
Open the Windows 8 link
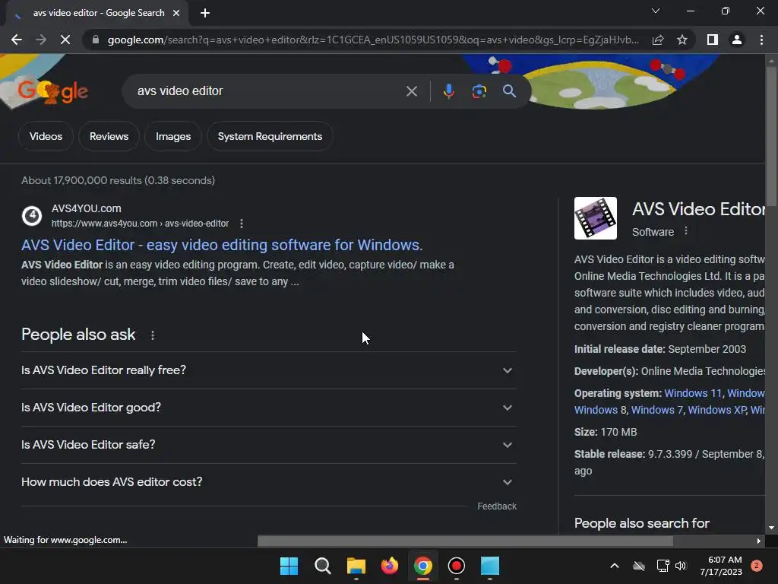596,410
